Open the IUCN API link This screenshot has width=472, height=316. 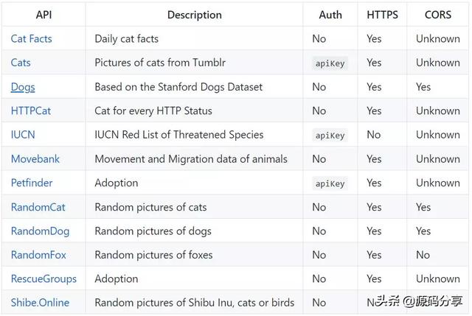(23, 135)
